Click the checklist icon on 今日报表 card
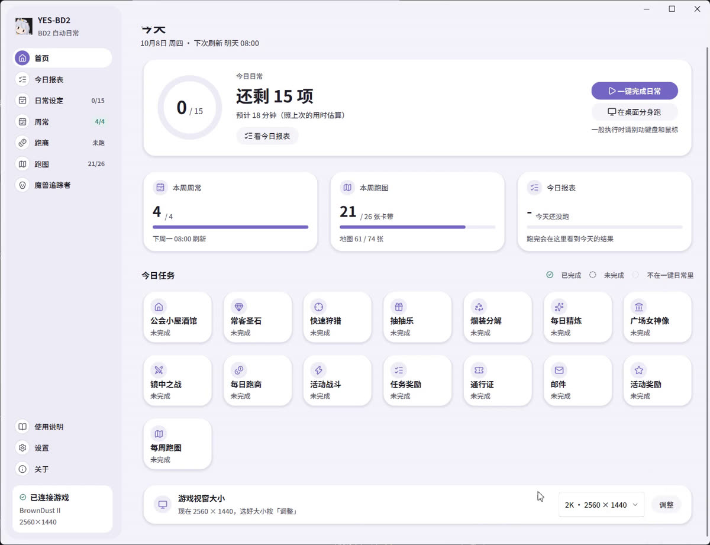This screenshot has width=710, height=545. click(534, 188)
